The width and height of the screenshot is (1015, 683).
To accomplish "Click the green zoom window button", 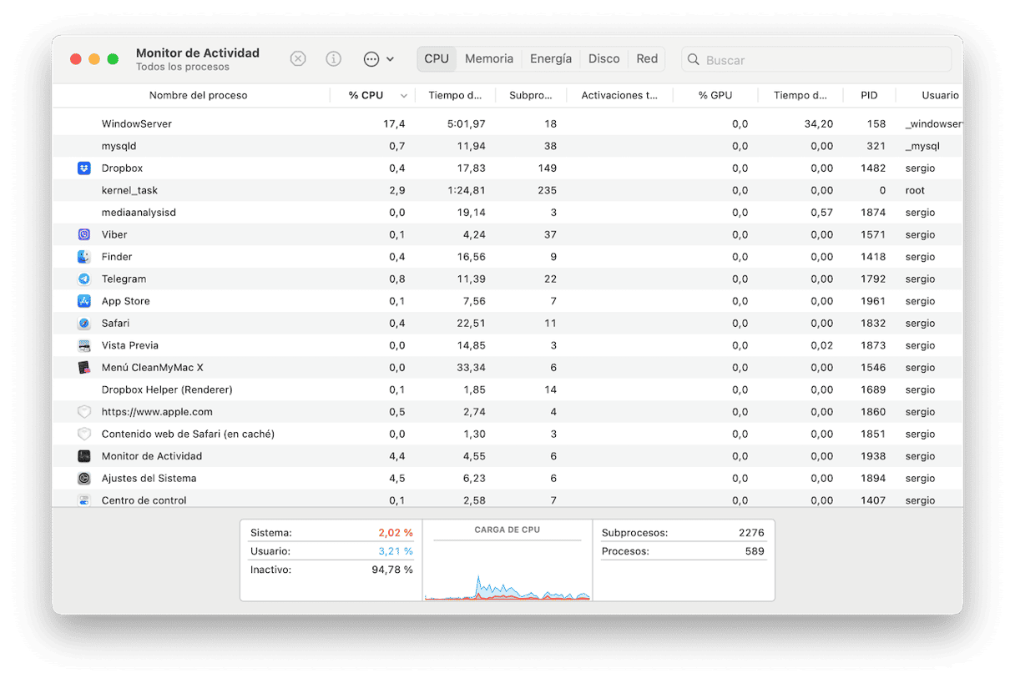I will 113,59.
